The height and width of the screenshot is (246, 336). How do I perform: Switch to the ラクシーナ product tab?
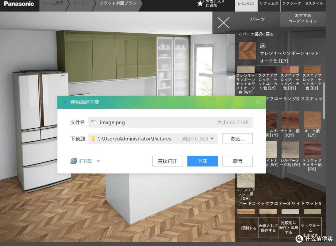click(x=292, y=4)
